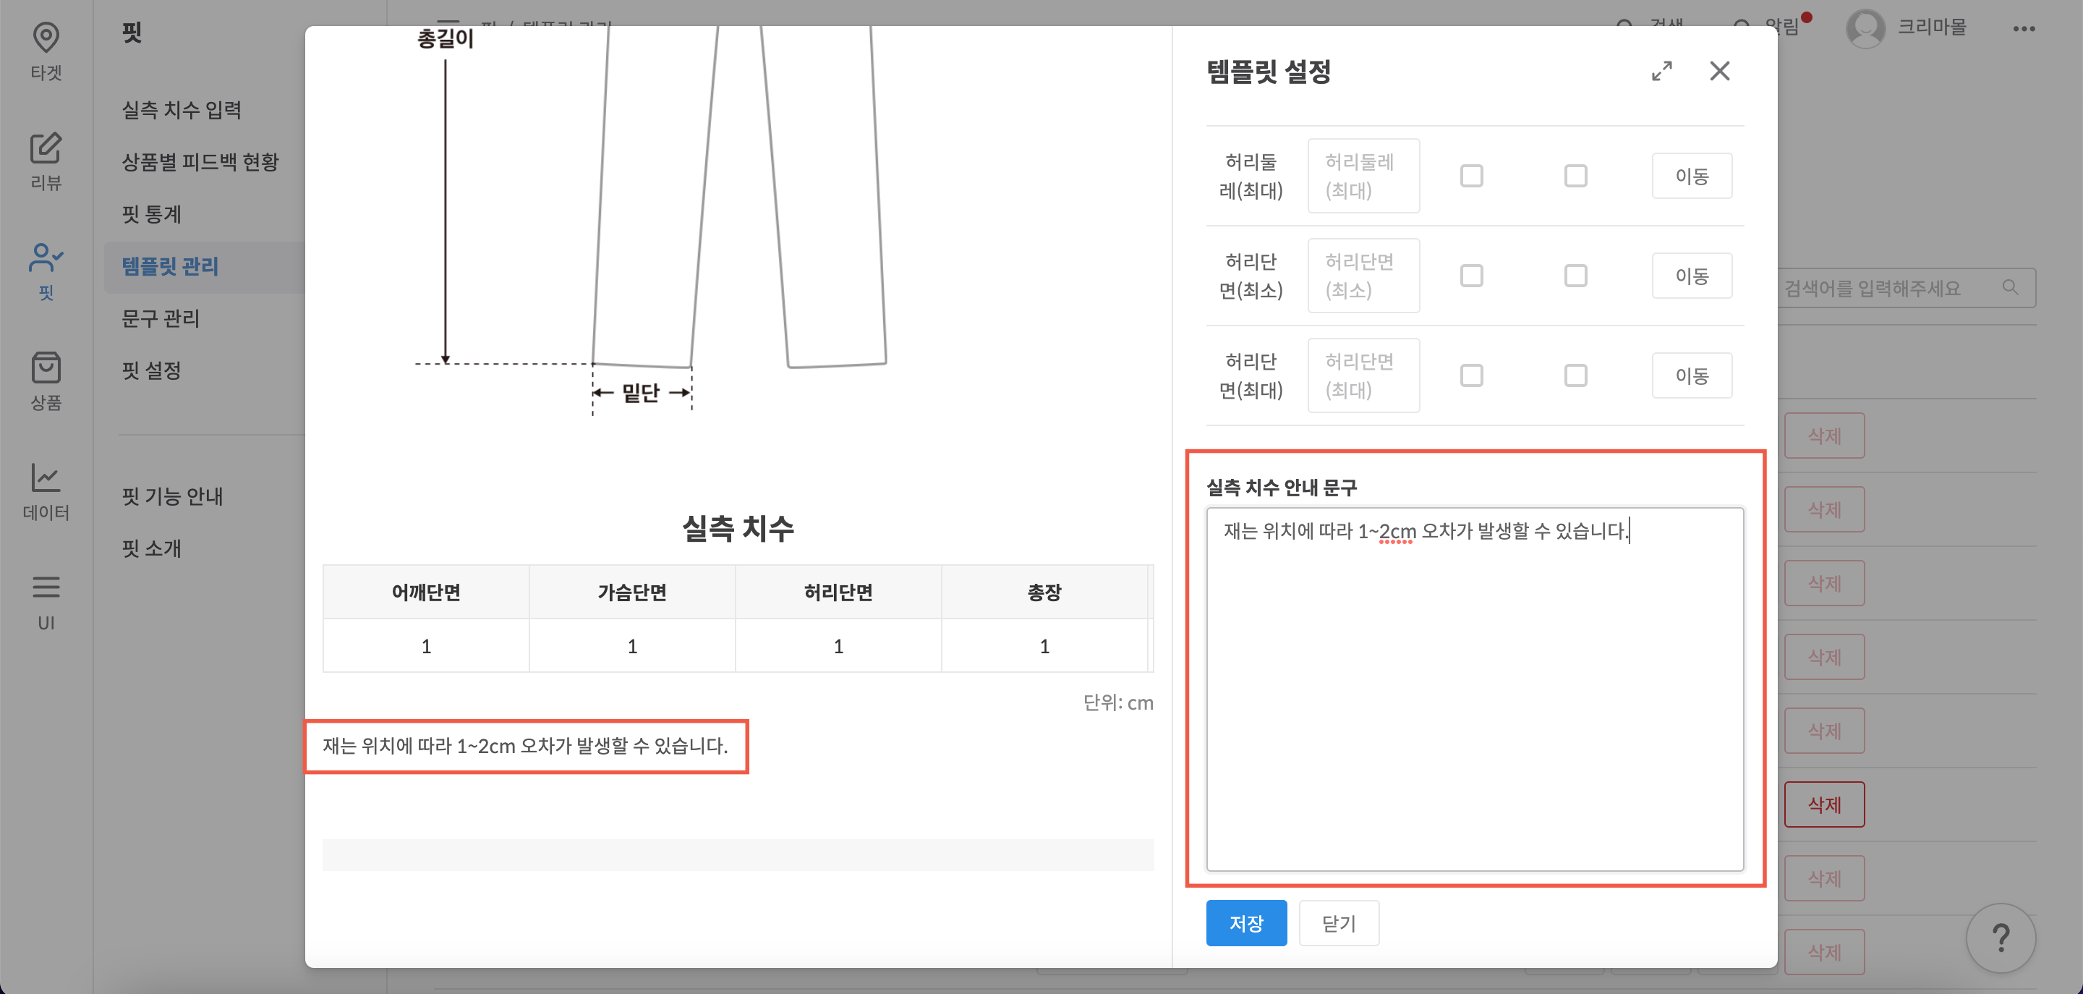Click the floating question mark help button
2083x994 pixels.
point(2002,938)
